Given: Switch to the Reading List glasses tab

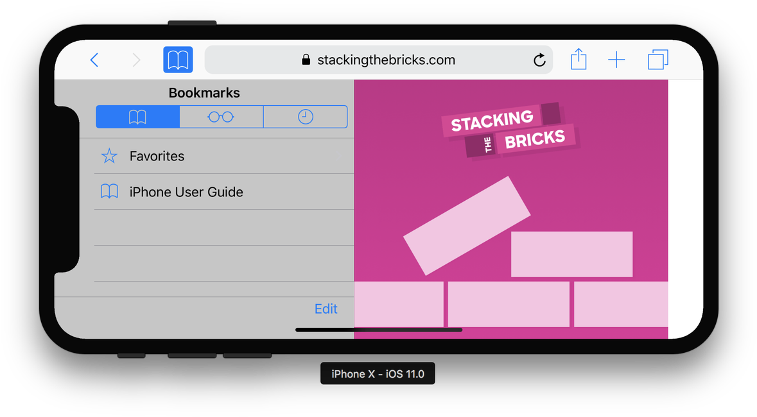Looking at the screenshot, I should click(221, 117).
